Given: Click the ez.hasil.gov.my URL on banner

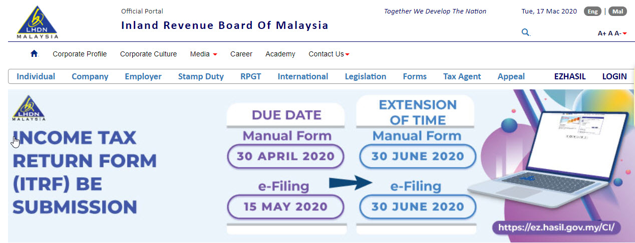Looking at the screenshot, I should [557, 228].
